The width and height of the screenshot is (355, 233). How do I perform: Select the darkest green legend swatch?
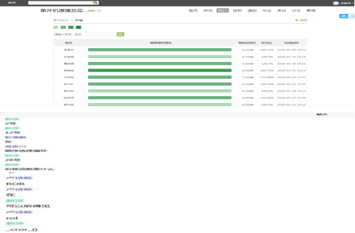point(78,28)
